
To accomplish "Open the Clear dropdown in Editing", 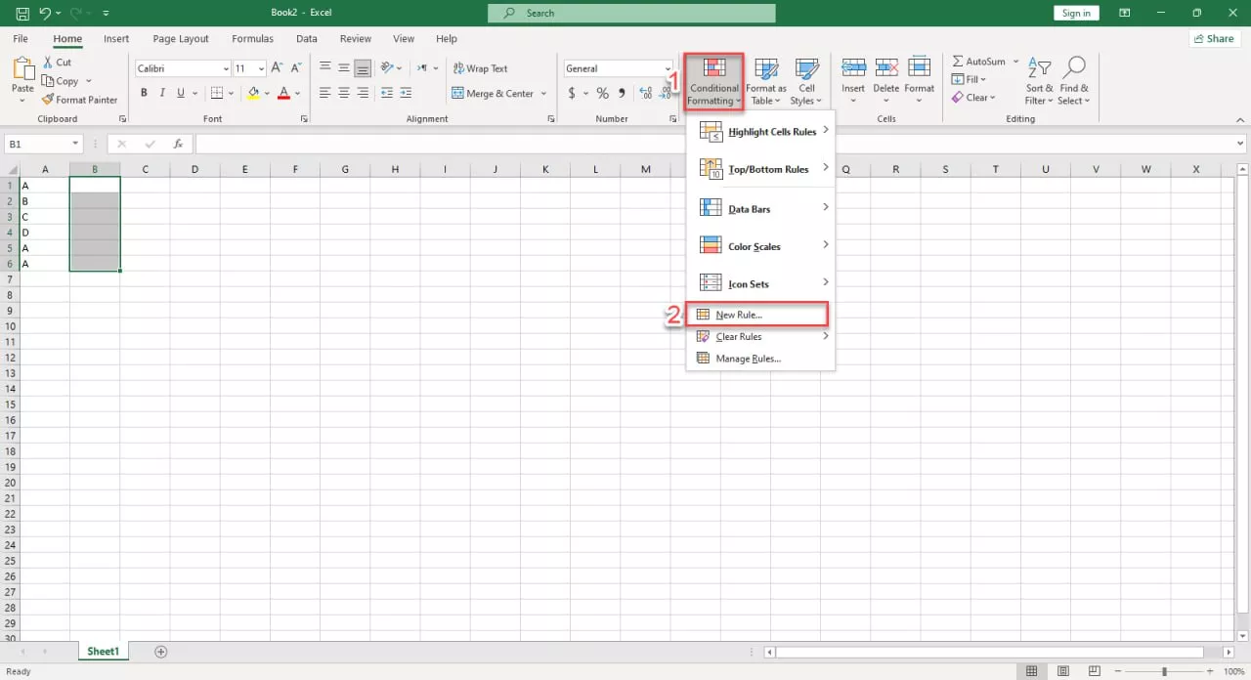I will tap(972, 98).
